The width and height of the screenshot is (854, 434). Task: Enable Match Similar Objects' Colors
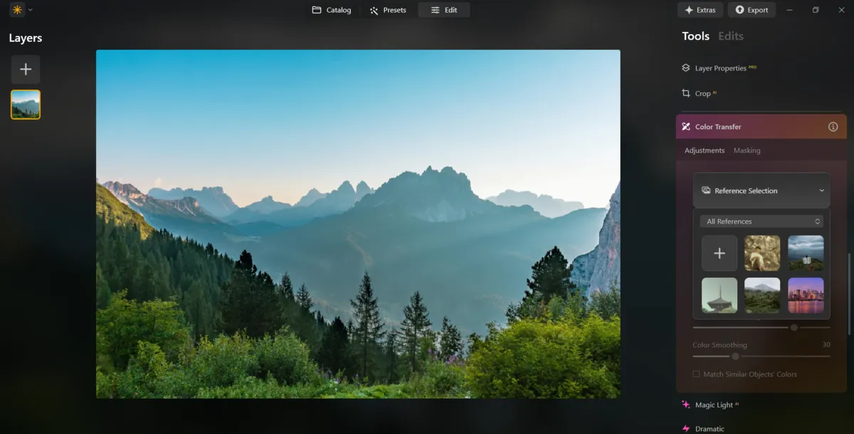tap(695, 374)
